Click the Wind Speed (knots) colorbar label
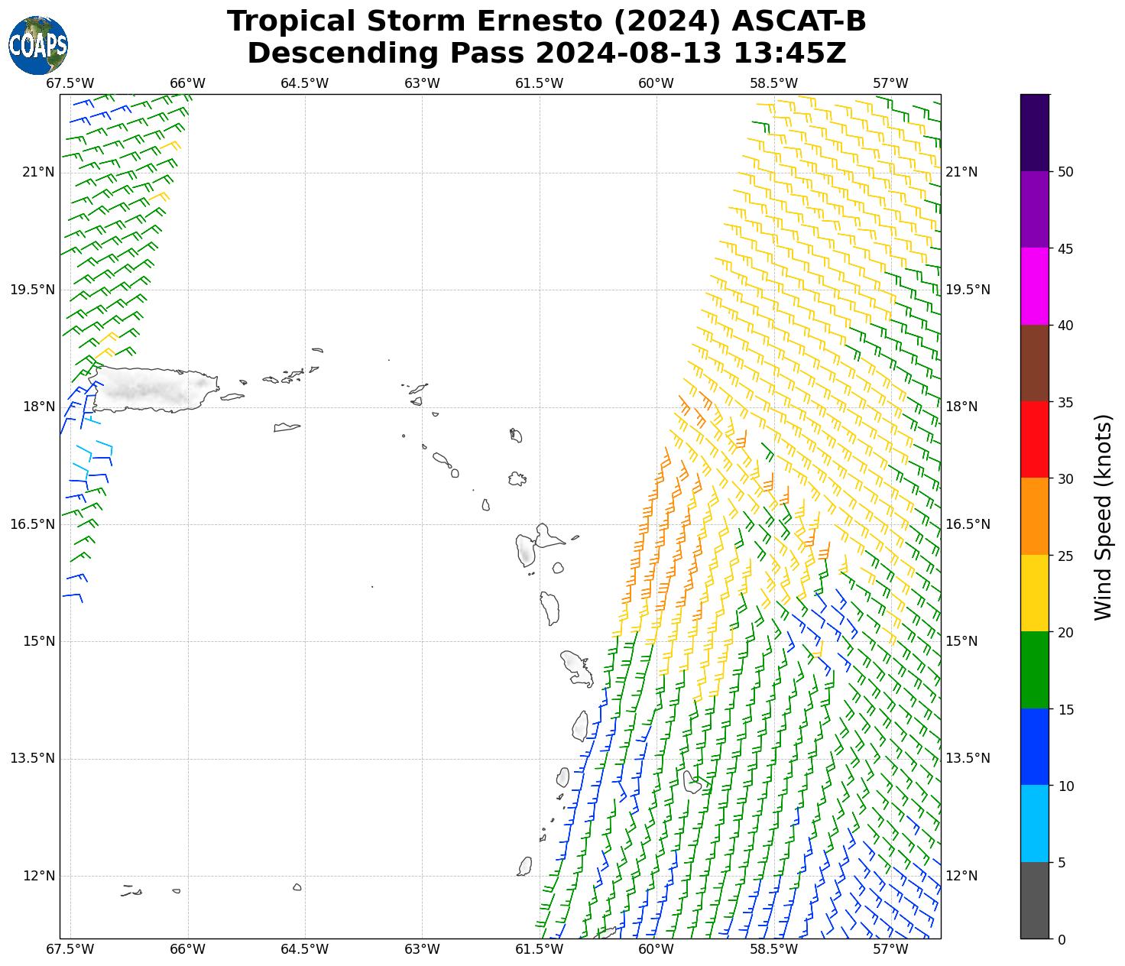The width and height of the screenshot is (1125, 966). tap(1103, 517)
